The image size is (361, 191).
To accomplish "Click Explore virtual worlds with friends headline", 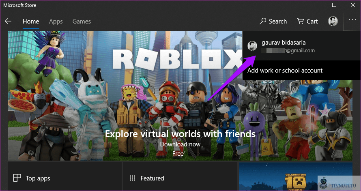I will (x=180, y=134).
